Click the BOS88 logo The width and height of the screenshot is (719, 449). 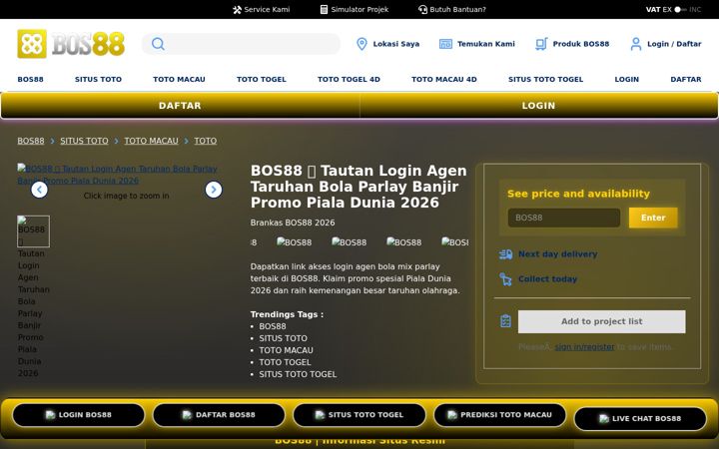click(71, 44)
